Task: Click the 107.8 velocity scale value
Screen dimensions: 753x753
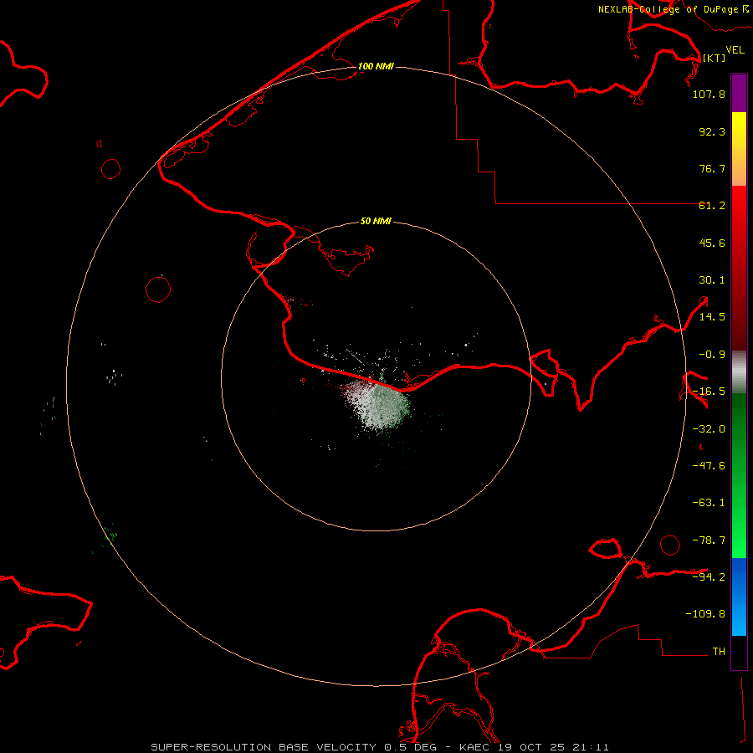Action: click(x=709, y=95)
